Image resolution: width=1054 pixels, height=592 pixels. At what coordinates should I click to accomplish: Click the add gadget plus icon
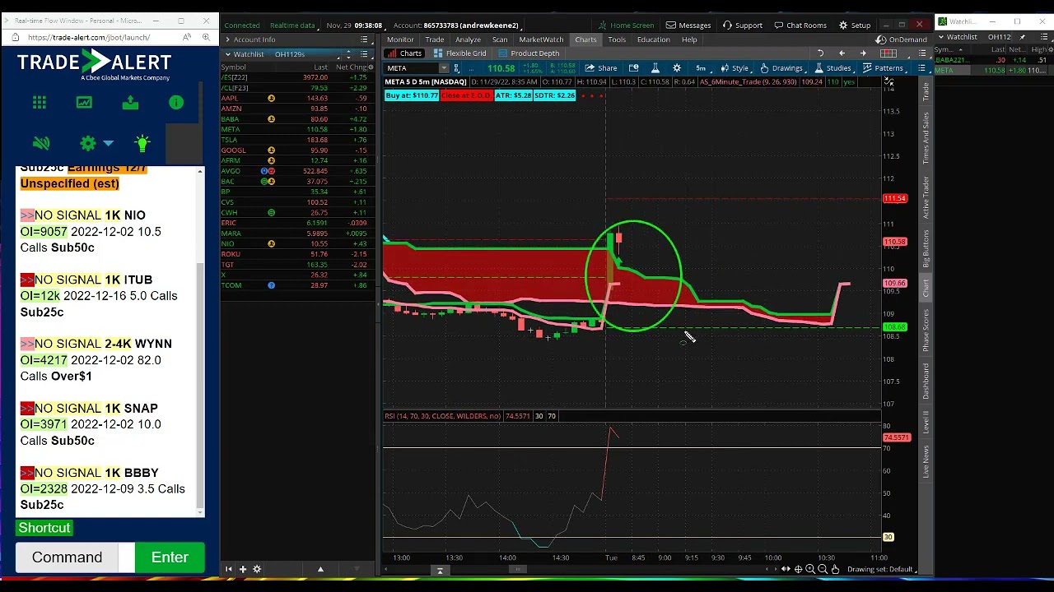243,569
